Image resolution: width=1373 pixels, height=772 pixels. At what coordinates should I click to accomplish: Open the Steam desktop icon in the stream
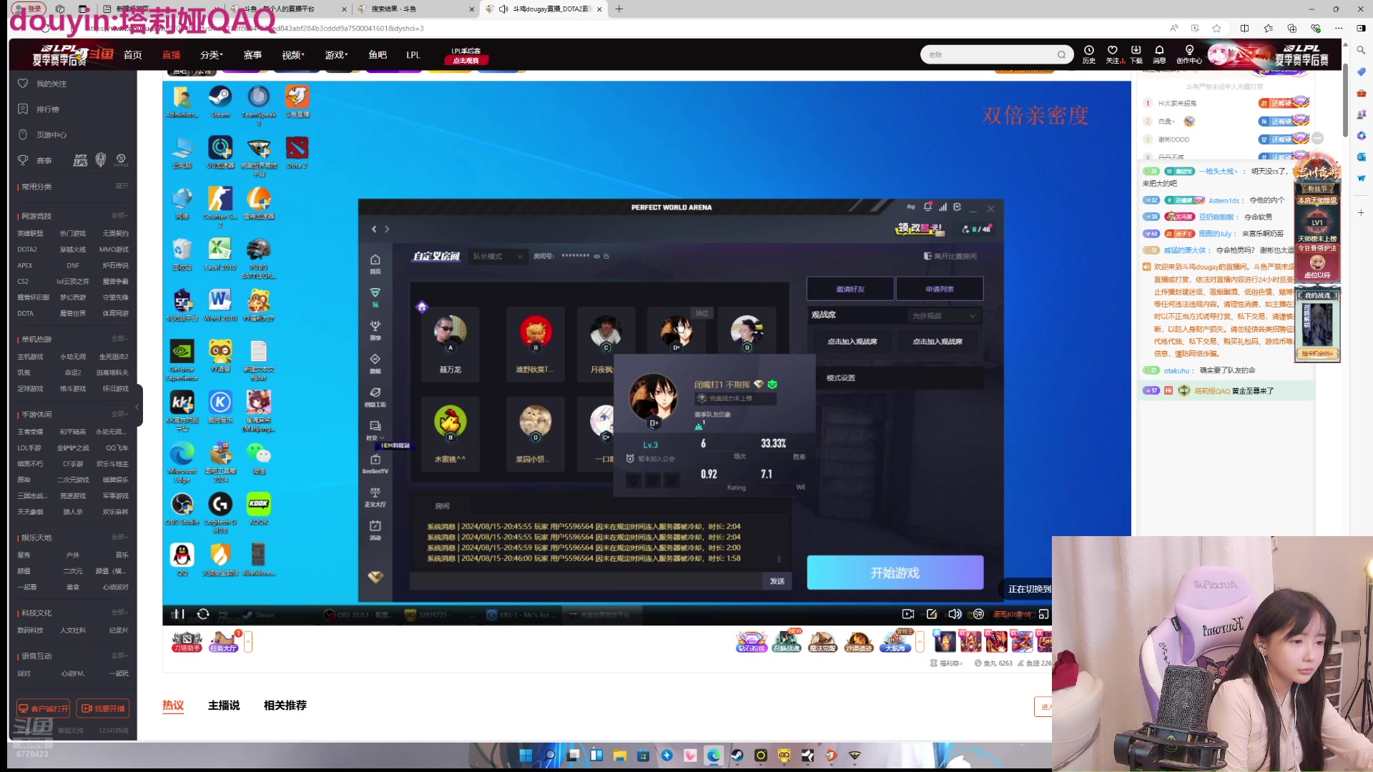tap(220, 102)
